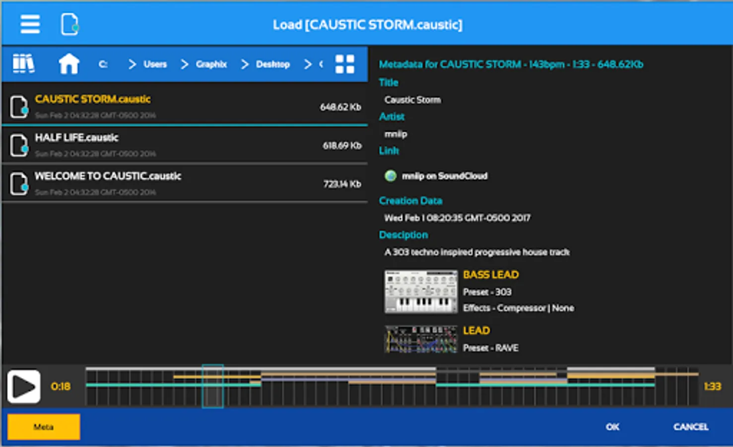Click the mnlip artist value
Viewport: 733px width, 447px height.
pos(396,134)
